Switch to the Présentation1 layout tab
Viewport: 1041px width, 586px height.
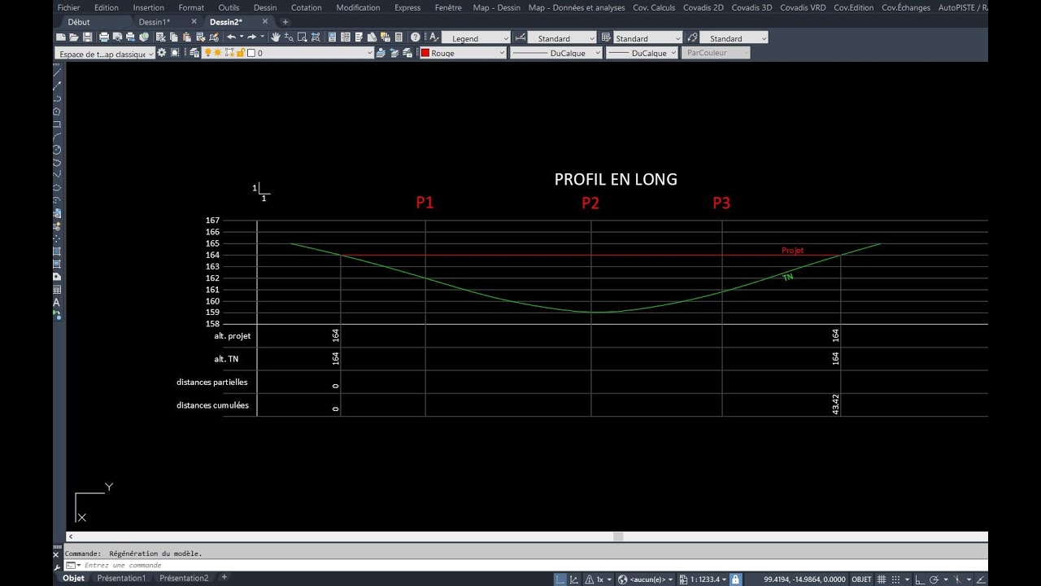tap(121, 578)
